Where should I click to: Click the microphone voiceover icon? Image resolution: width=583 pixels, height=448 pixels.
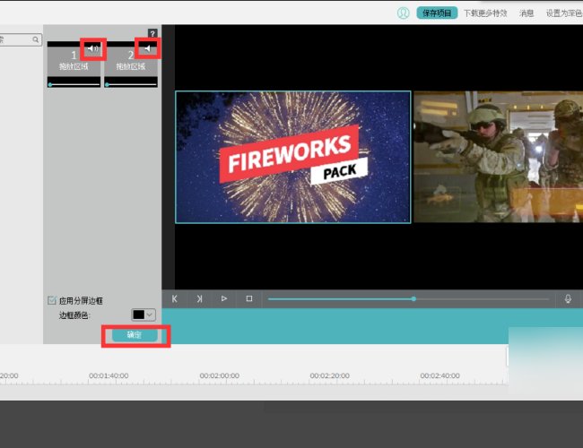(x=568, y=298)
